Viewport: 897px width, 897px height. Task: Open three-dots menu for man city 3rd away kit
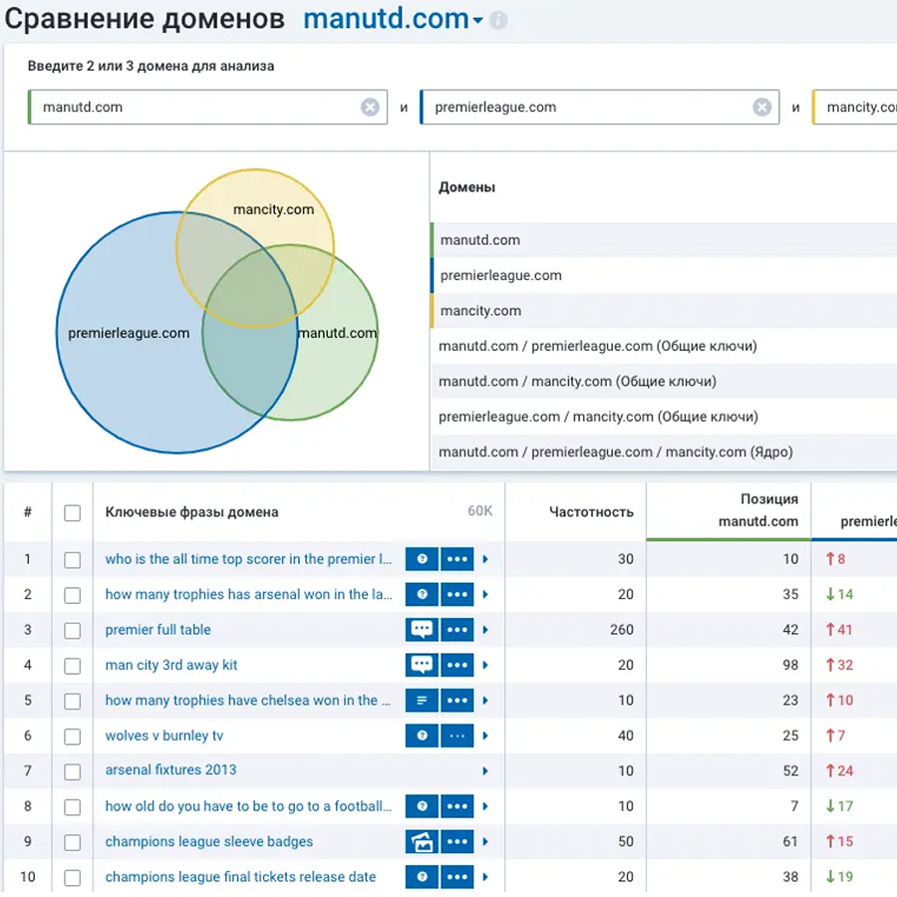coord(457,665)
